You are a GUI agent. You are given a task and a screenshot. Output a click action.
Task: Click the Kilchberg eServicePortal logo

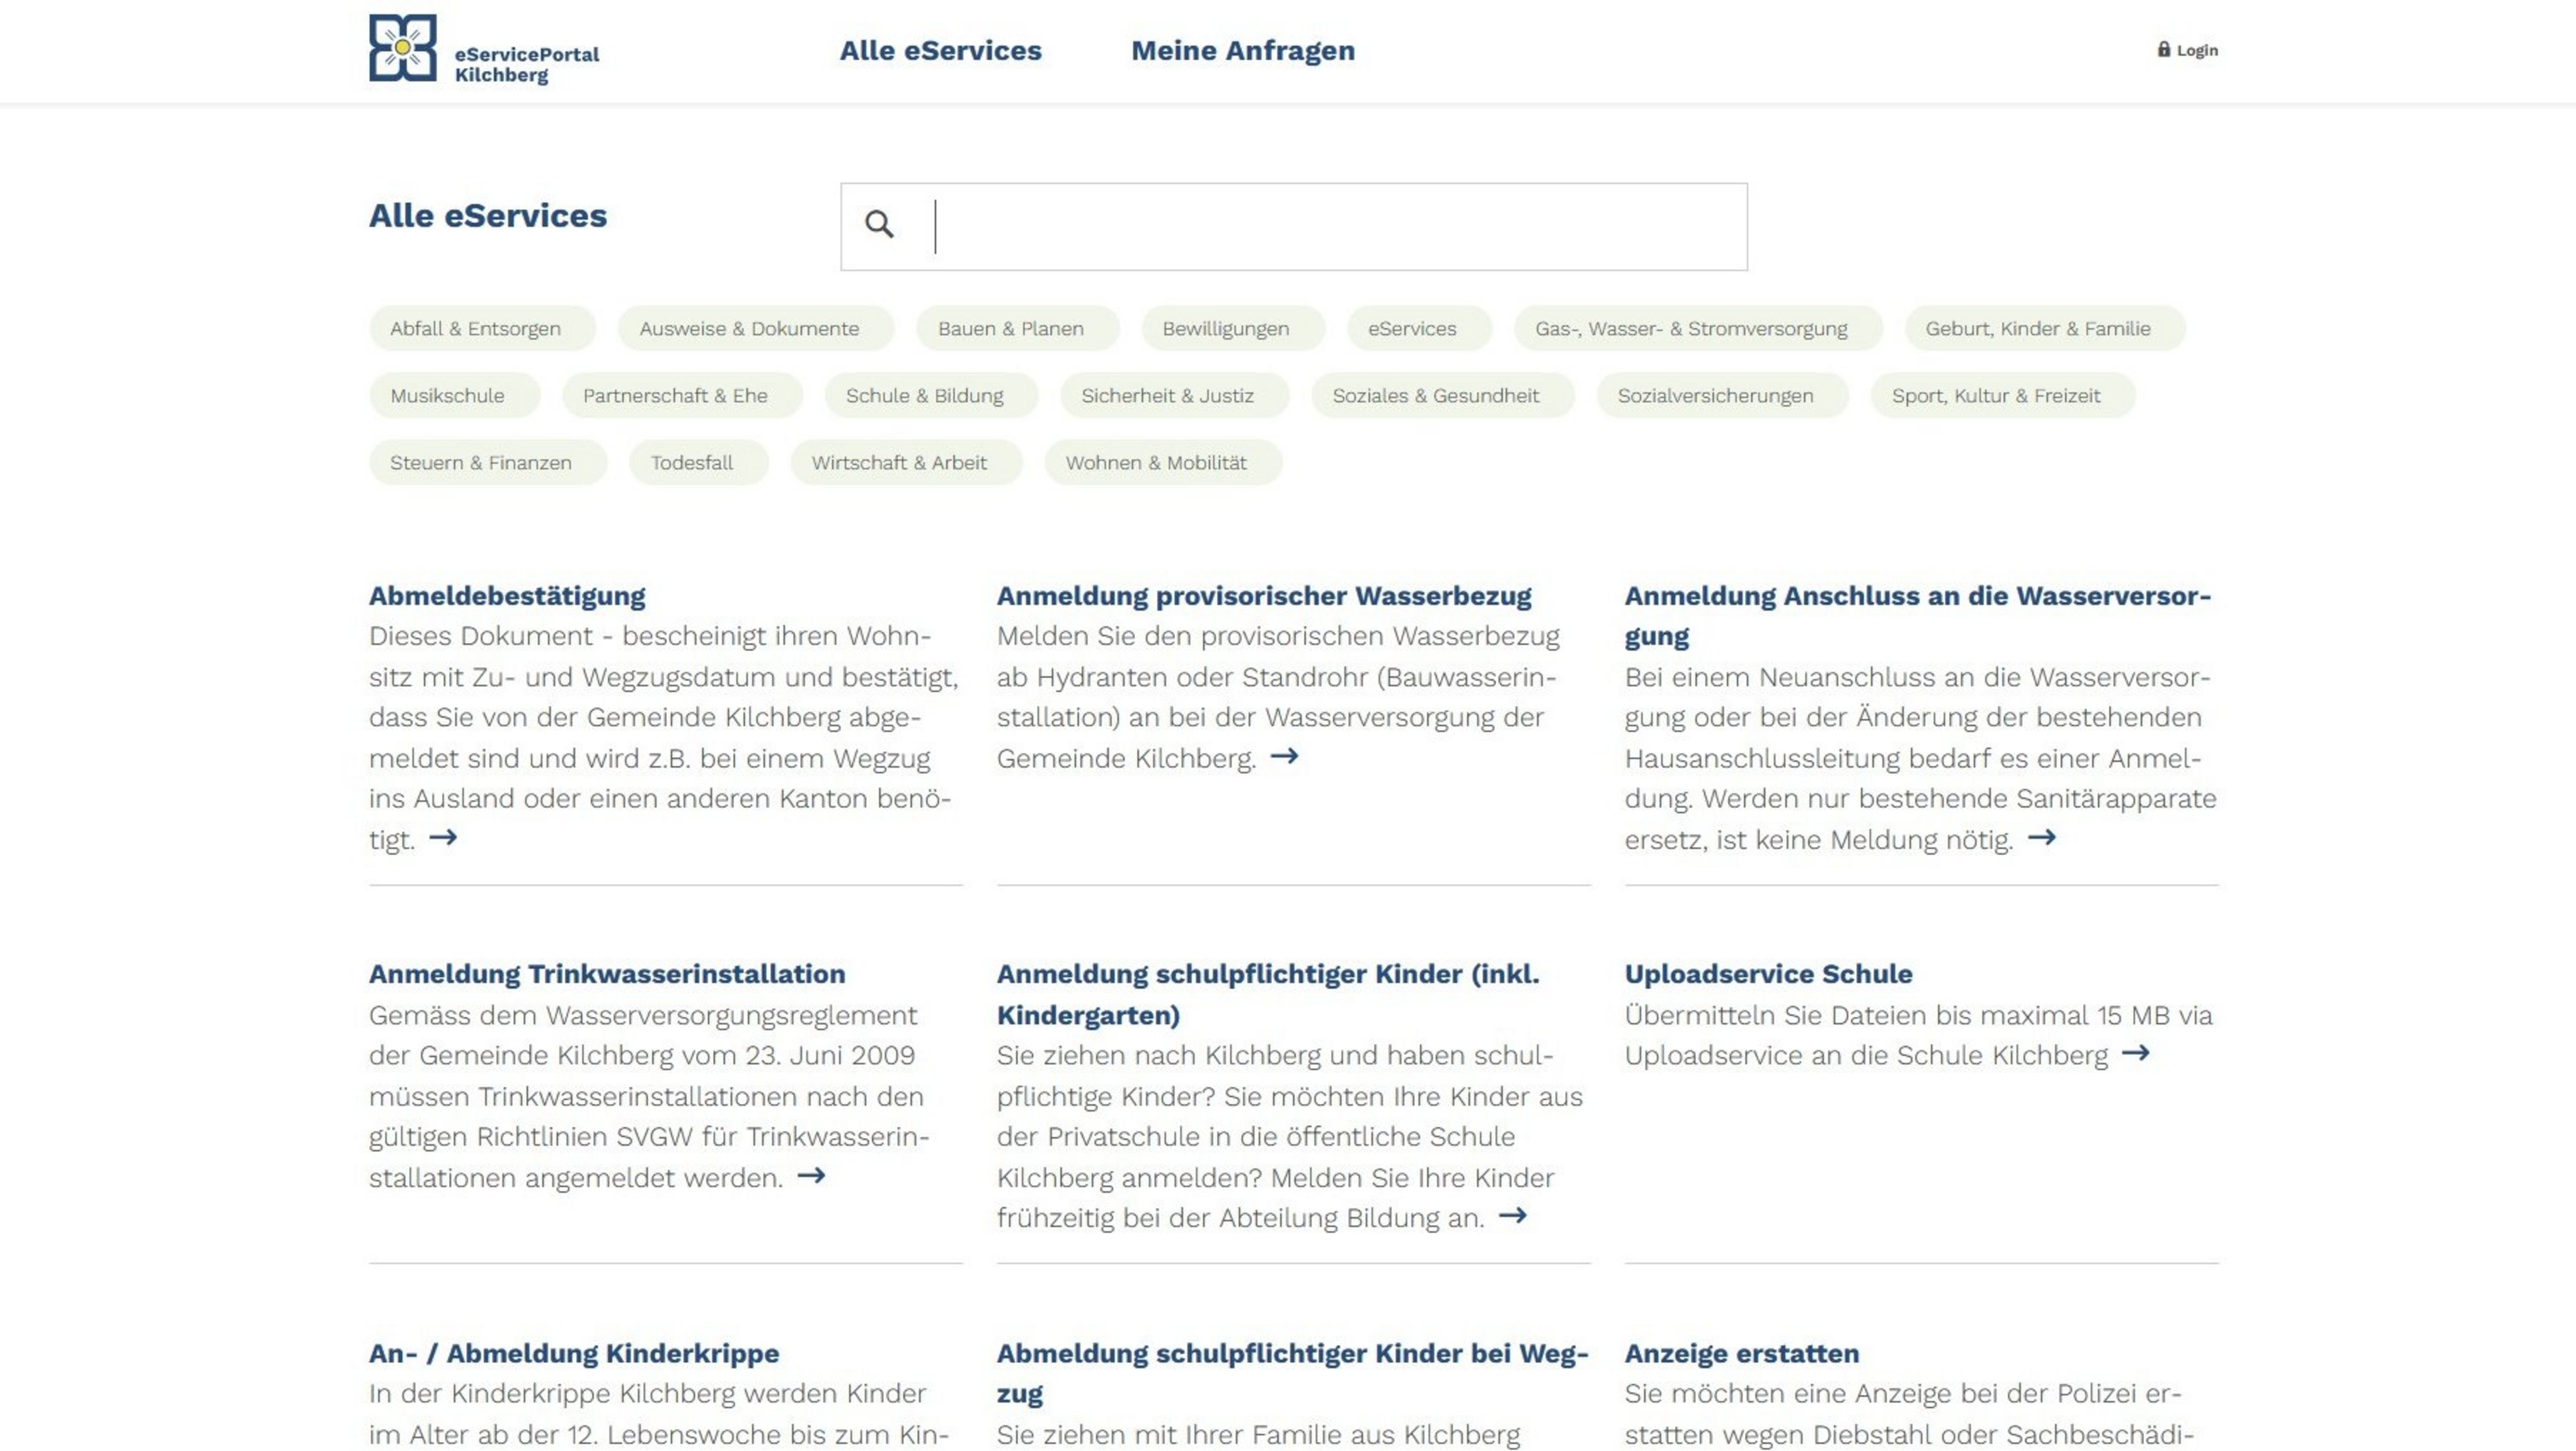pos(484,49)
